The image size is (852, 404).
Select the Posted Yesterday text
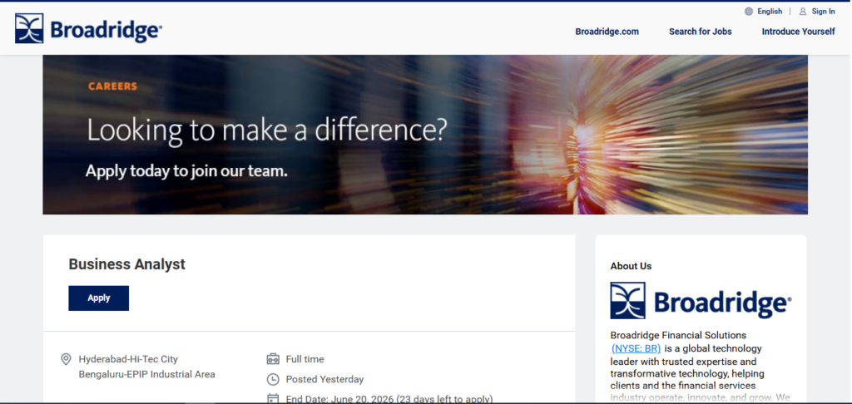point(325,380)
